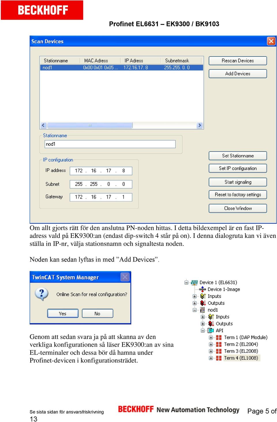This screenshot has width=277, height=422.
Task: Expand Term 1 (DAP Module)
Action: click(211, 337)
